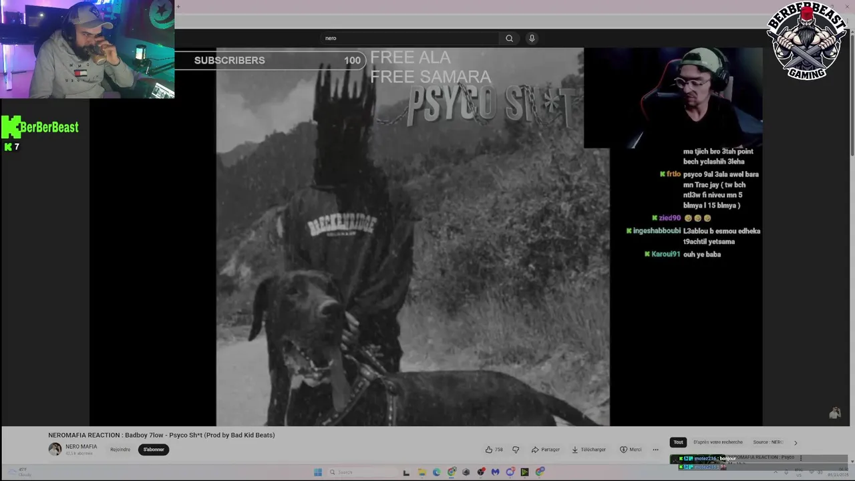Viewport: 855px width, 481px height.
Task: Open the three-dot more actions menu
Action: pyautogui.click(x=655, y=450)
